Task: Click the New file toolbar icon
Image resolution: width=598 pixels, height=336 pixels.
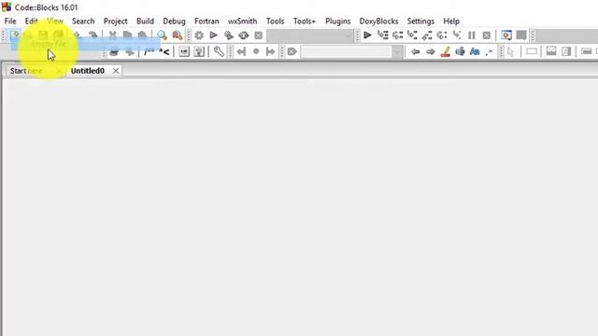Action: click(x=15, y=35)
